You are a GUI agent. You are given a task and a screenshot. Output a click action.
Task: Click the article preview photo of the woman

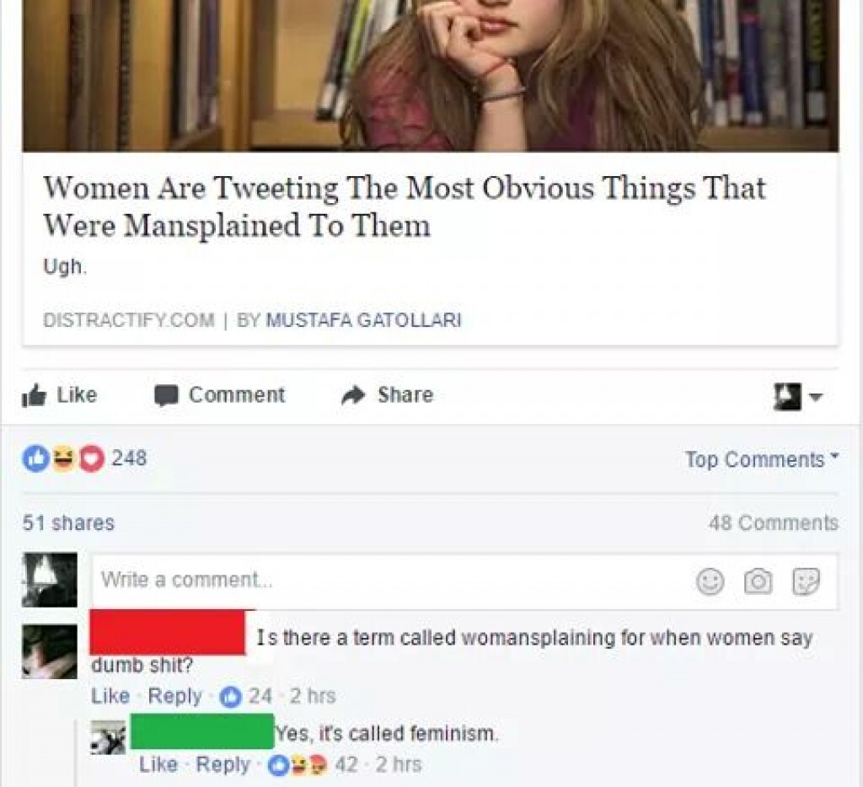pyautogui.click(x=431, y=75)
